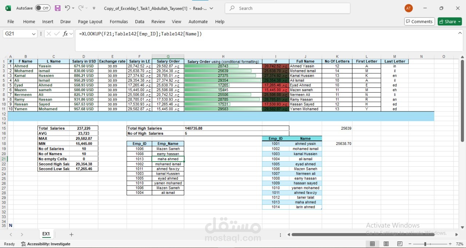Screen dimensions: 466x248
Task: Click the next sheet navigation arrow
Action: point(22,235)
